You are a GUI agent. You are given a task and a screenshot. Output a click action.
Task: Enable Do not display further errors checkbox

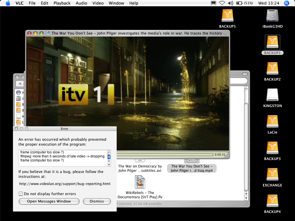[x=21, y=194]
